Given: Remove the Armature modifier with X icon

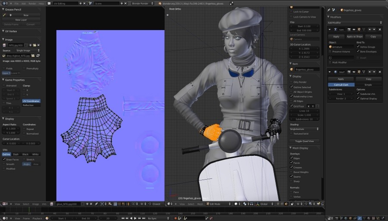Looking at the screenshot, I should (x=380, y=29).
